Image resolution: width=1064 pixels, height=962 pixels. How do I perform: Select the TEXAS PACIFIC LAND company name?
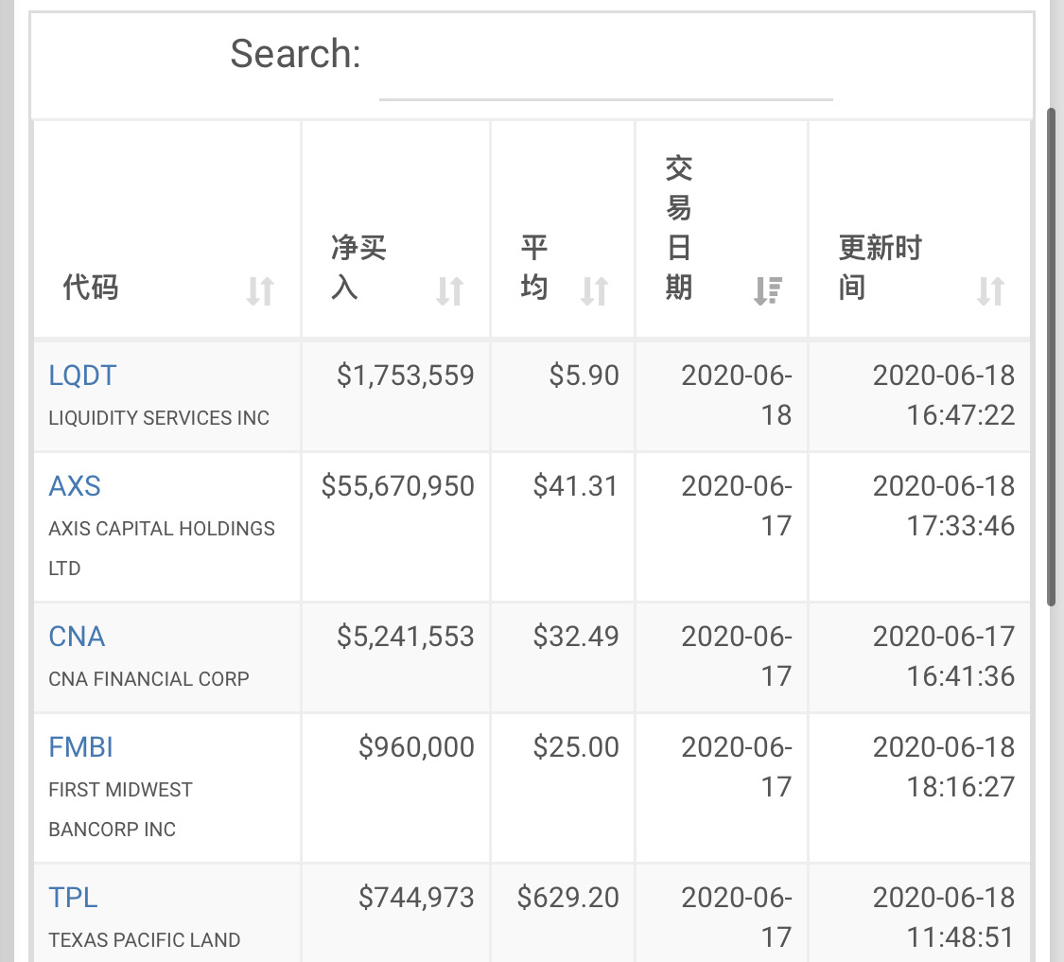click(145, 940)
